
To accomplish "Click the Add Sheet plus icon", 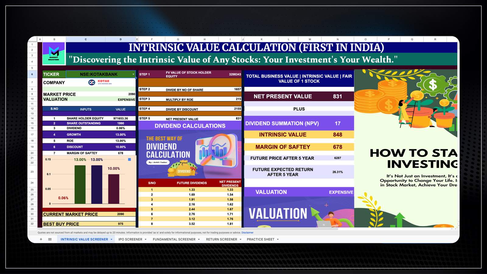I will pyautogui.click(x=41, y=239).
